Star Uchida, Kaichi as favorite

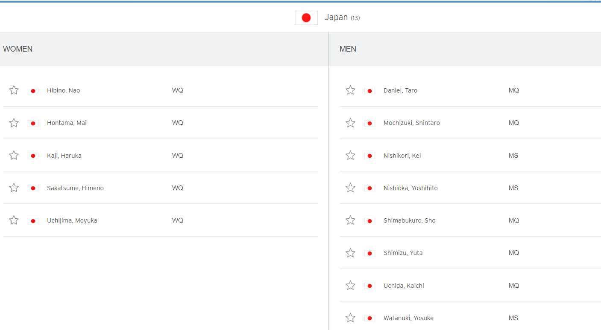(x=351, y=285)
